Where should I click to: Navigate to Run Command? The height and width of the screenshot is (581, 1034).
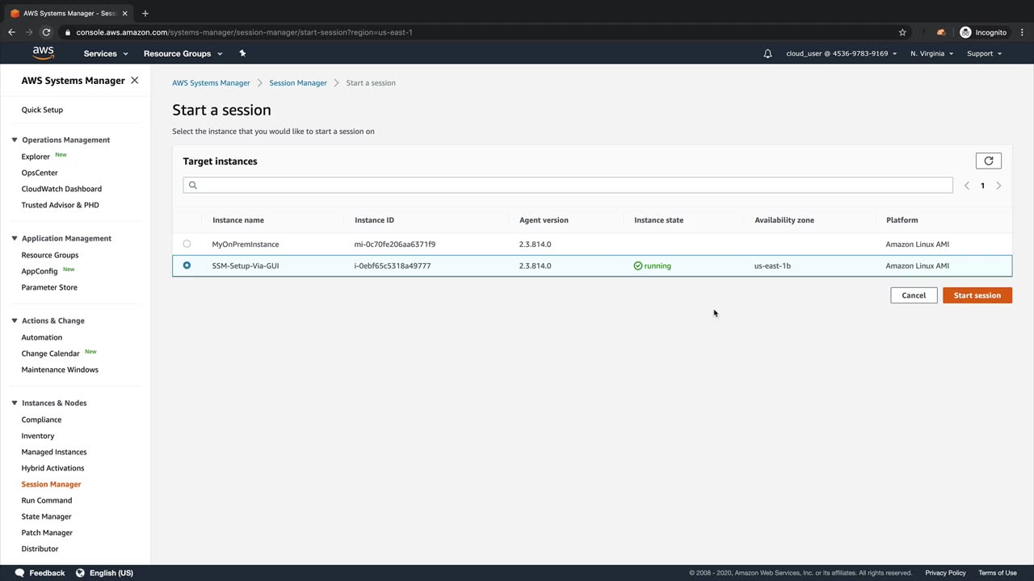pos(47,500)
